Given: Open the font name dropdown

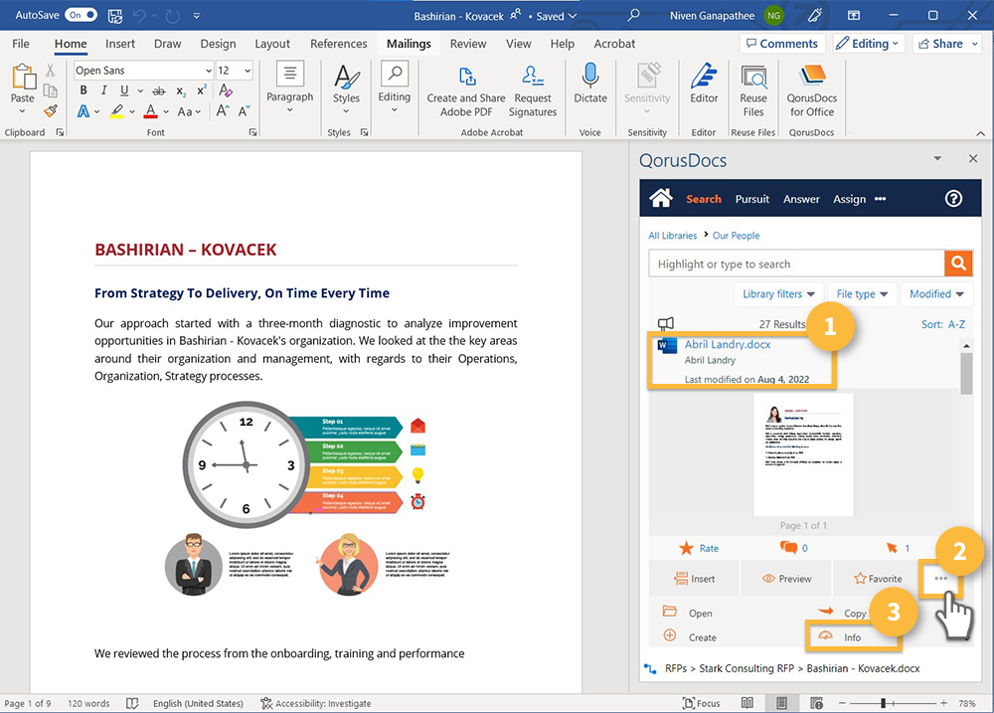Looking at the screenshot, I should pos(209,71).
